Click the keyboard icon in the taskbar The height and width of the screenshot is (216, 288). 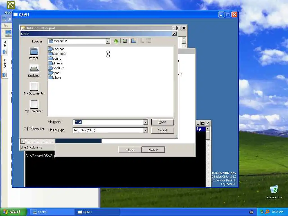(x=251, y=212)
